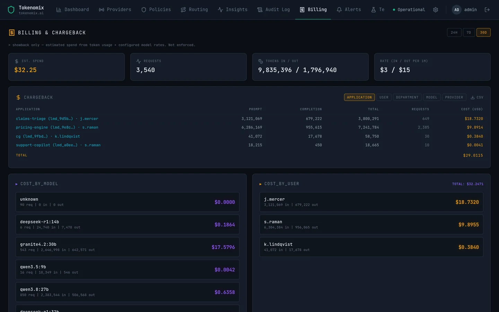Click the Chargeback panel dollar sign icon
Viewport: 499px width, 312px height.
(18, 97)
